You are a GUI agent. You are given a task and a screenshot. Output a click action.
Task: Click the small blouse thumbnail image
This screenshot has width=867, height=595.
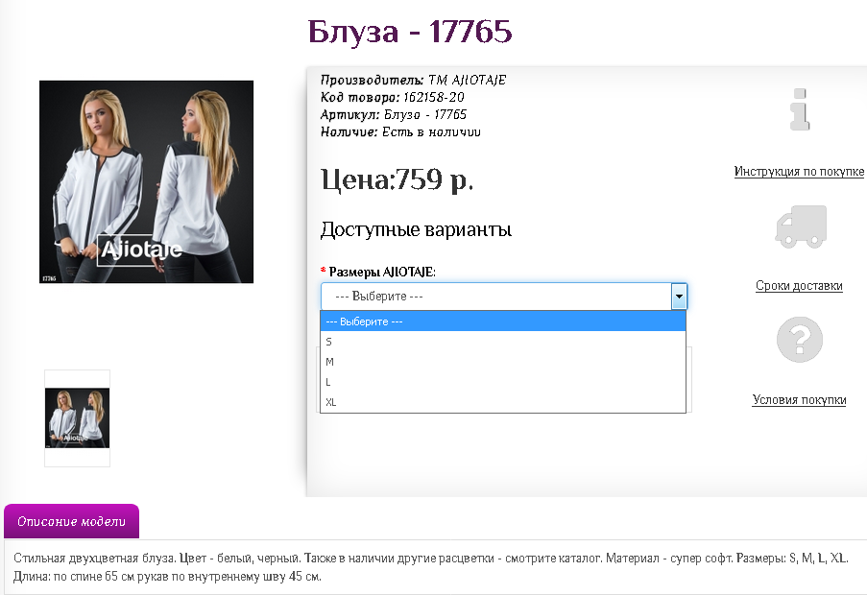point(78,418)
